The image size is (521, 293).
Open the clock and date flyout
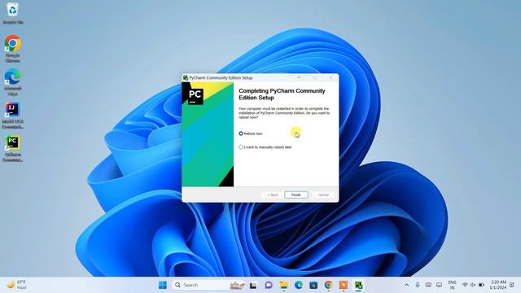pos(497,285)
